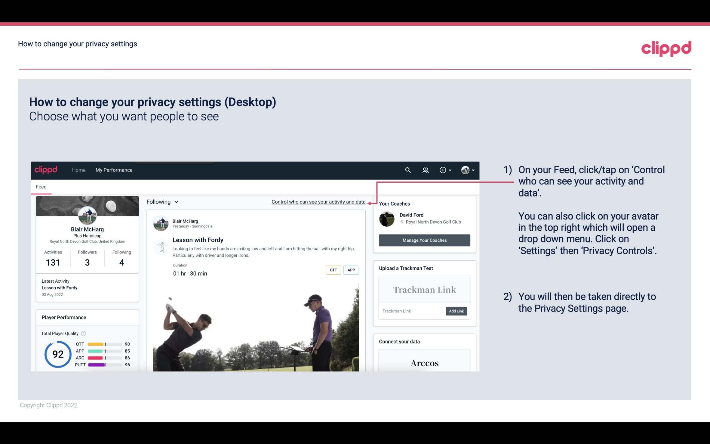Click the Manage Your Coaches button
Image resolution: width=710 pixels, height=444 pixels.
(425, 240)
